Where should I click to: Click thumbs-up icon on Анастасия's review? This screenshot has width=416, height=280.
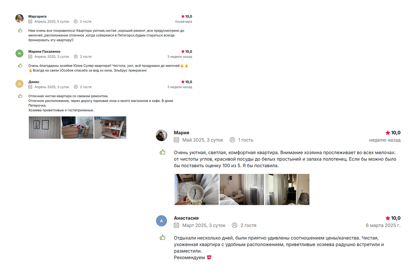[x=162, y=238]
